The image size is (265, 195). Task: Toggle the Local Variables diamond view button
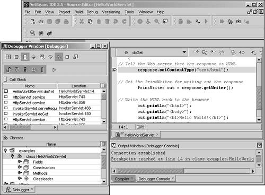click(x=33, y=57)
